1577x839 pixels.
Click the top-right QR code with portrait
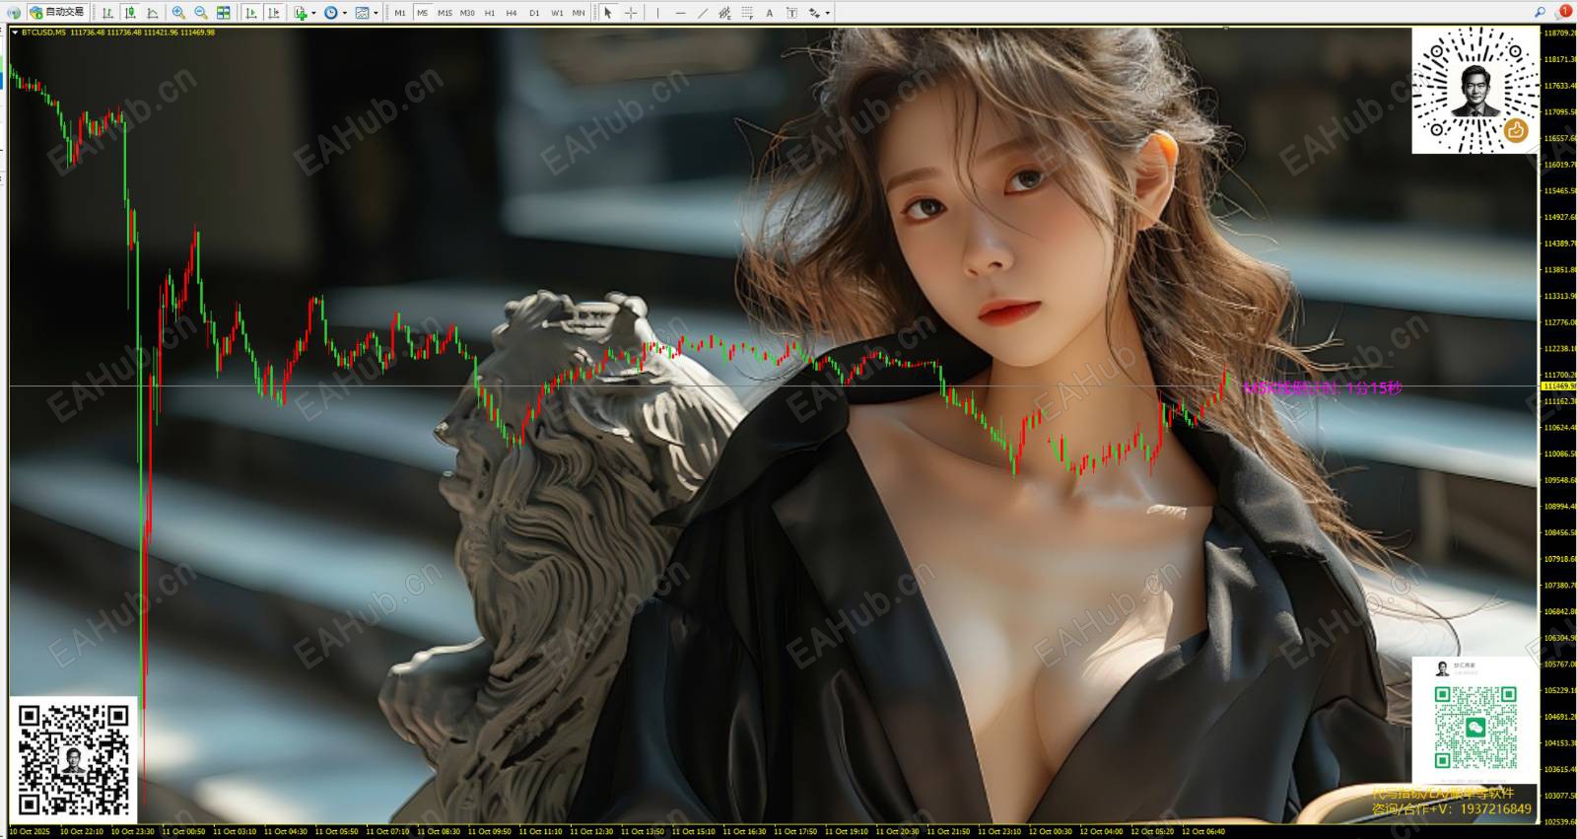(1475, 90)
